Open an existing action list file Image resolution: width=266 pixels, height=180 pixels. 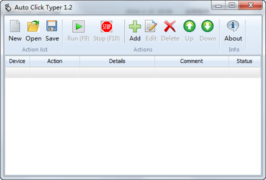[x=33, y=30]
